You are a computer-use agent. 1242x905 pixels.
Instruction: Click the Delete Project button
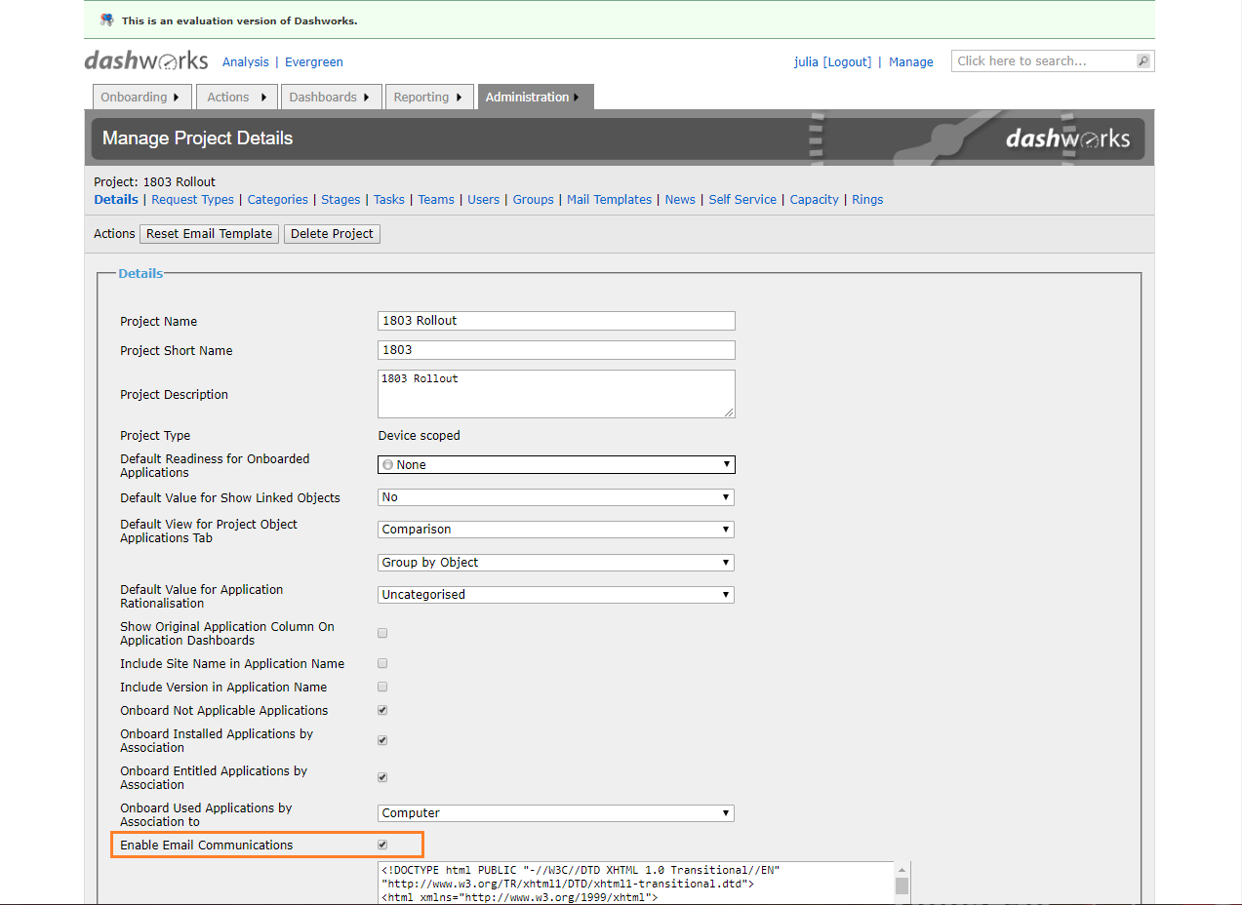point(332,234)
